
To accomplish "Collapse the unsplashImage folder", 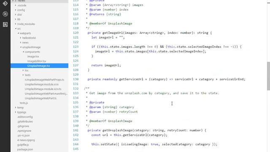I will [31, 47].
